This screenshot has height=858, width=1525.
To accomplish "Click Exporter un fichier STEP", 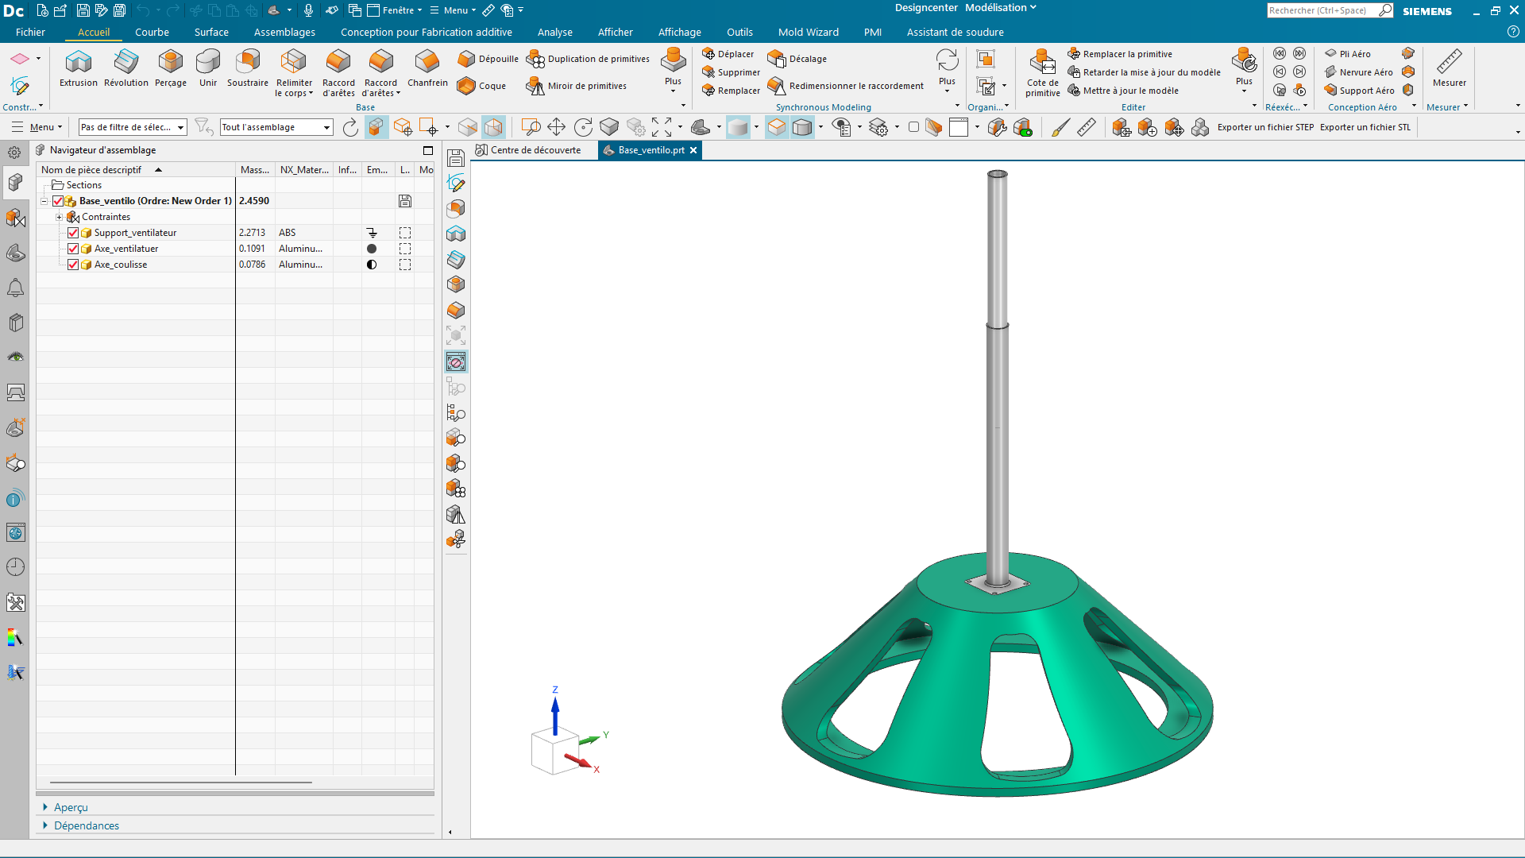I will point(1265,127).
